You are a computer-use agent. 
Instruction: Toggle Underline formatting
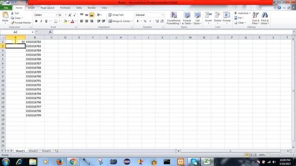pos(46,21)
